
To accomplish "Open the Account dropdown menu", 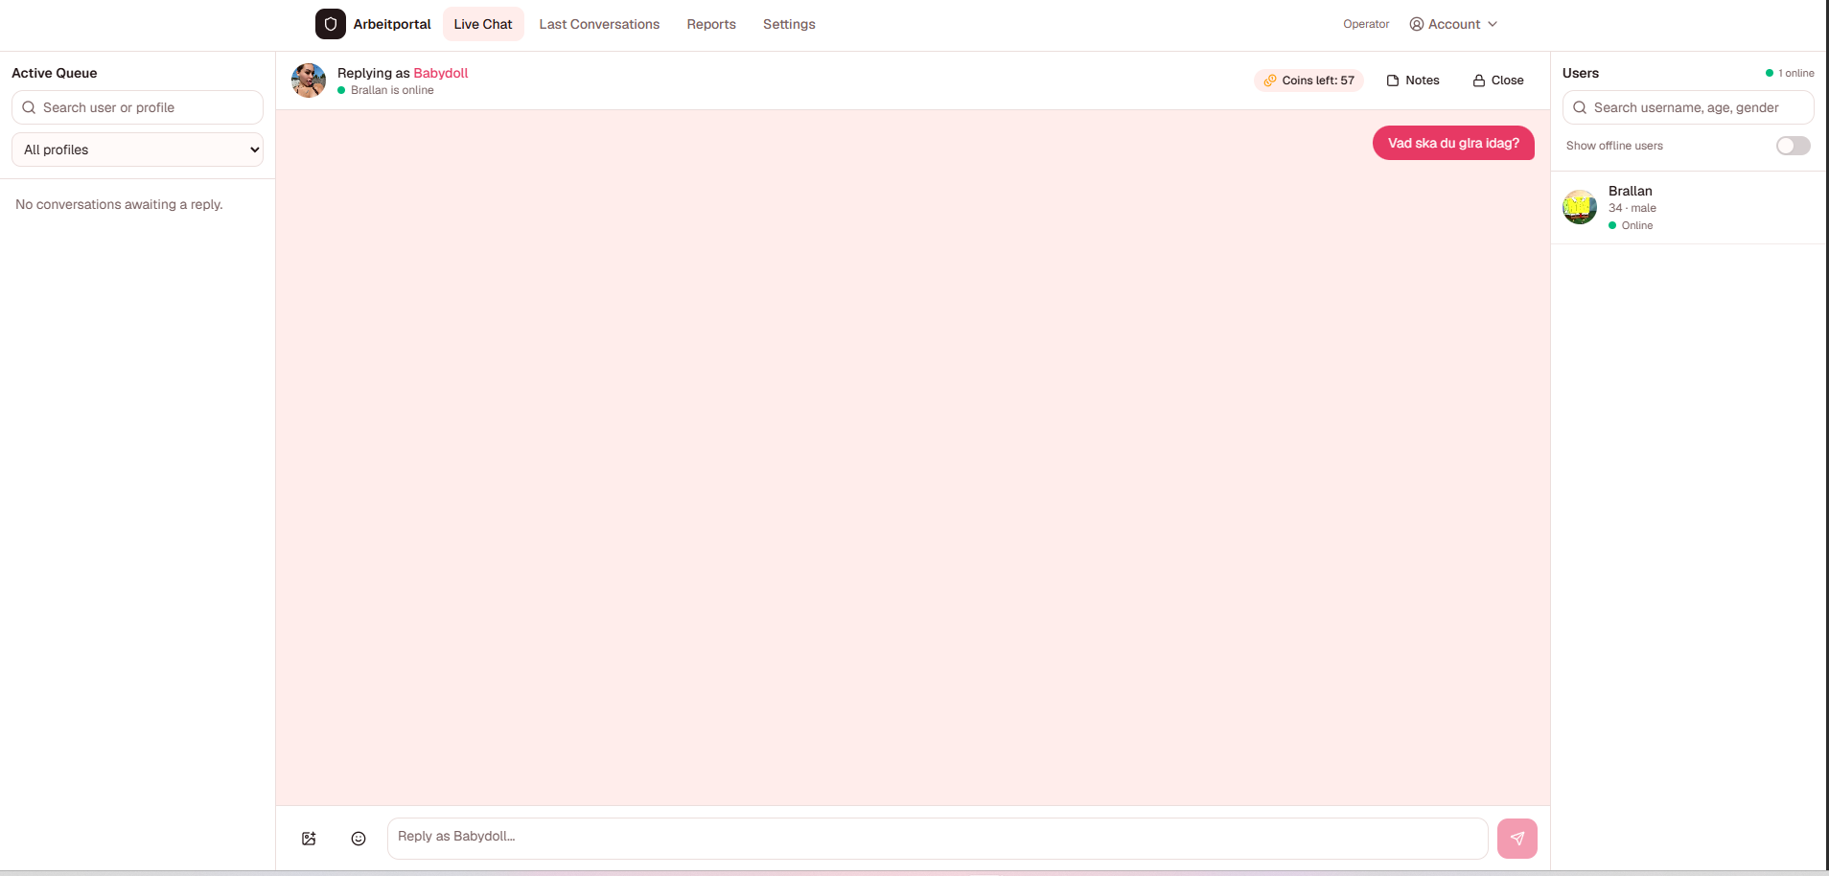I will [1453, 24].
